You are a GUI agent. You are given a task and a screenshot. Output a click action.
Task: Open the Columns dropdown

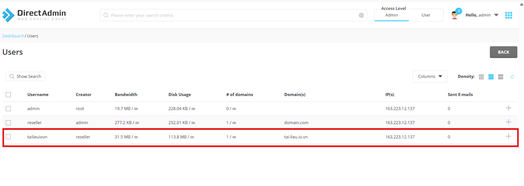430,76
